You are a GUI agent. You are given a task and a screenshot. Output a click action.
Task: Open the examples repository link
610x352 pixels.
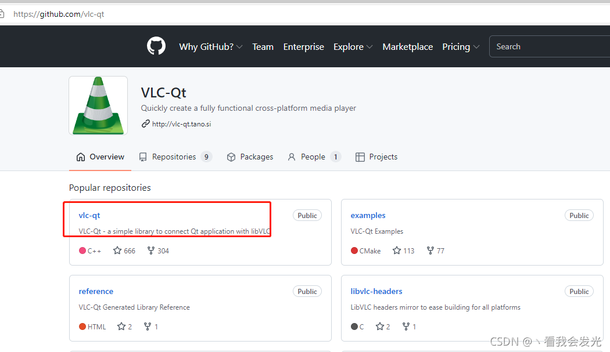pos(368,215)
